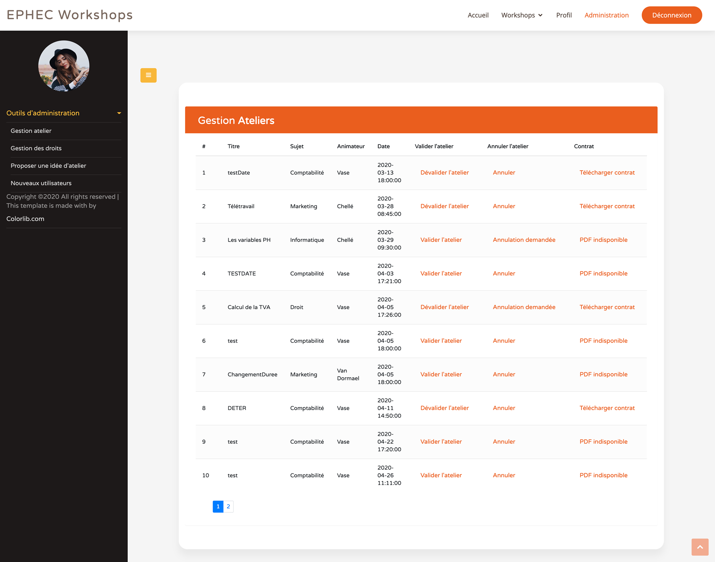
Task: Click the EPHEC Workshops logo
Action: (x=69, y=15)
